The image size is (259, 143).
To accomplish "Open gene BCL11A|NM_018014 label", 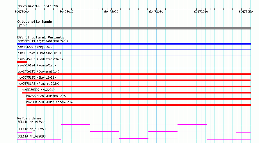I will point(31,122).
